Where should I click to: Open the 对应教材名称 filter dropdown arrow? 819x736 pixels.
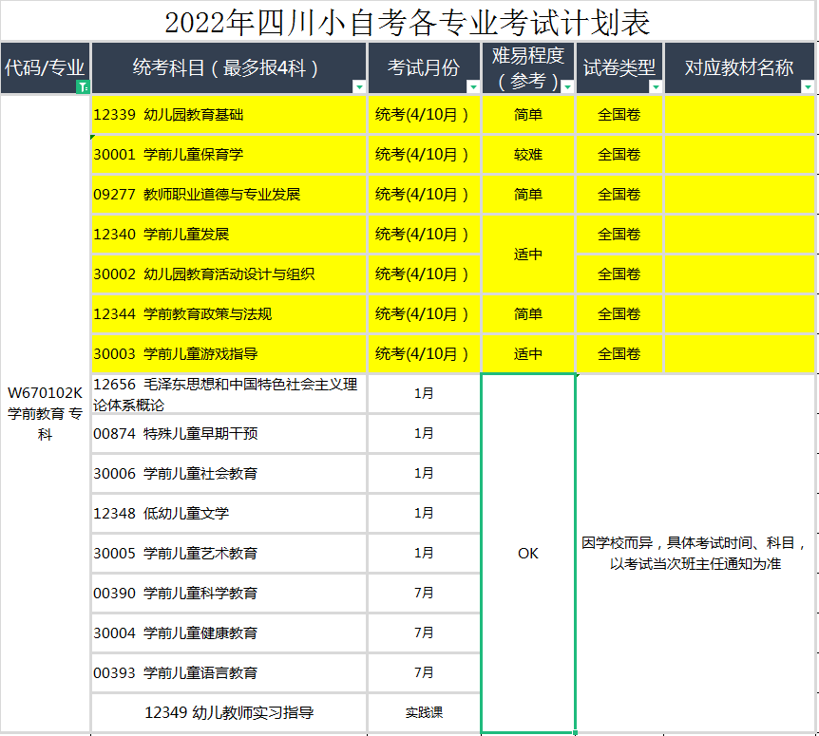click(807, 86)
